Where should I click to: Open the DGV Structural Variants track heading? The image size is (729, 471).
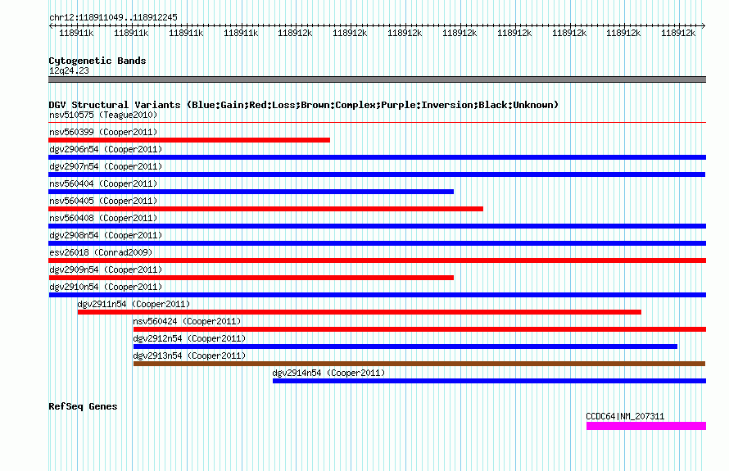(303, 105)
